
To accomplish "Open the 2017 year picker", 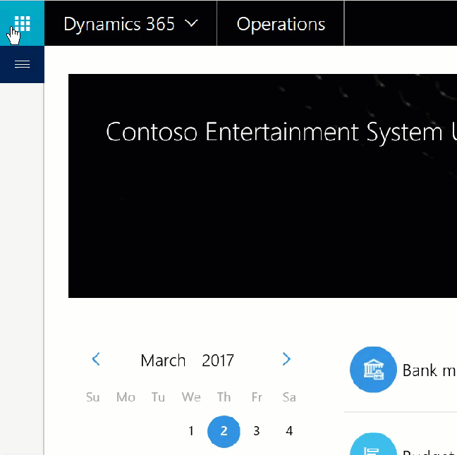I will pos(217,361).
